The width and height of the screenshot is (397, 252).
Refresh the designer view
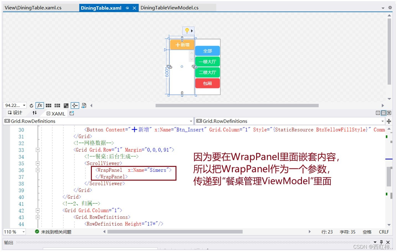pyautogui.click(x=31, y=106)
